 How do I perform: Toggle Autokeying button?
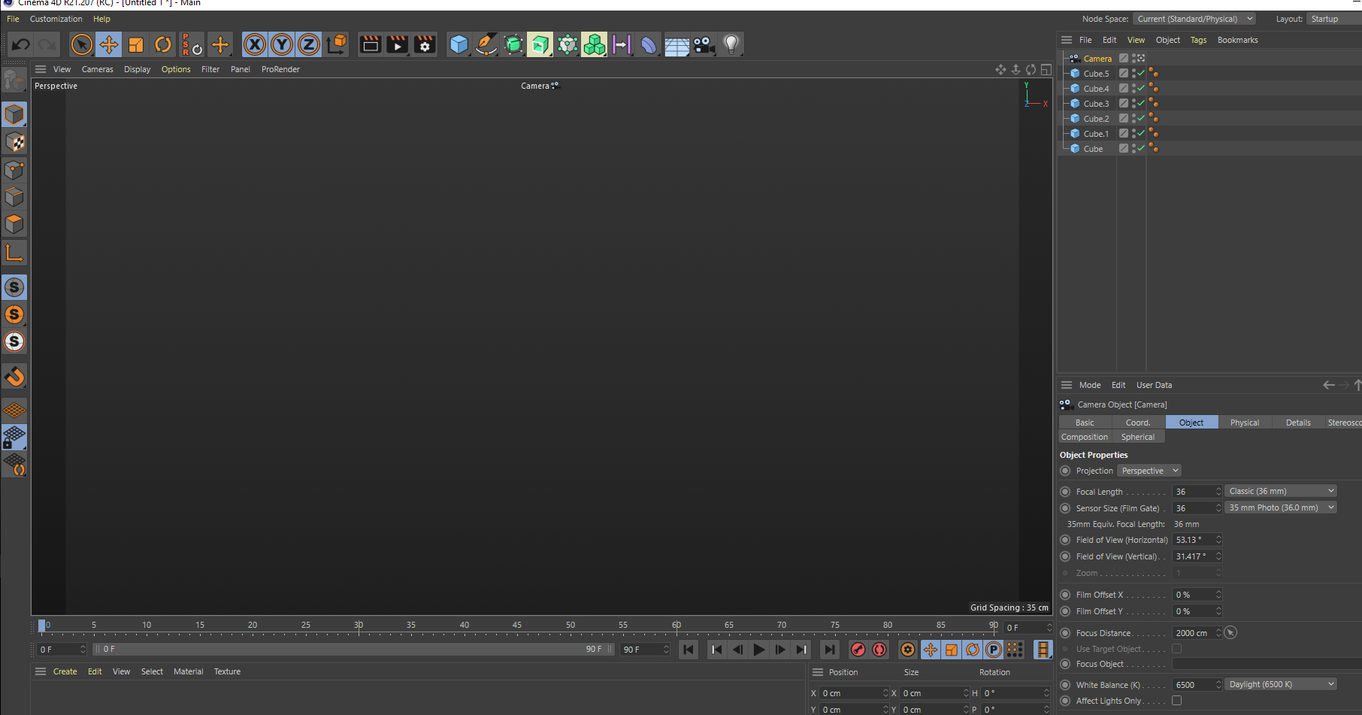[x=879, y=650]
